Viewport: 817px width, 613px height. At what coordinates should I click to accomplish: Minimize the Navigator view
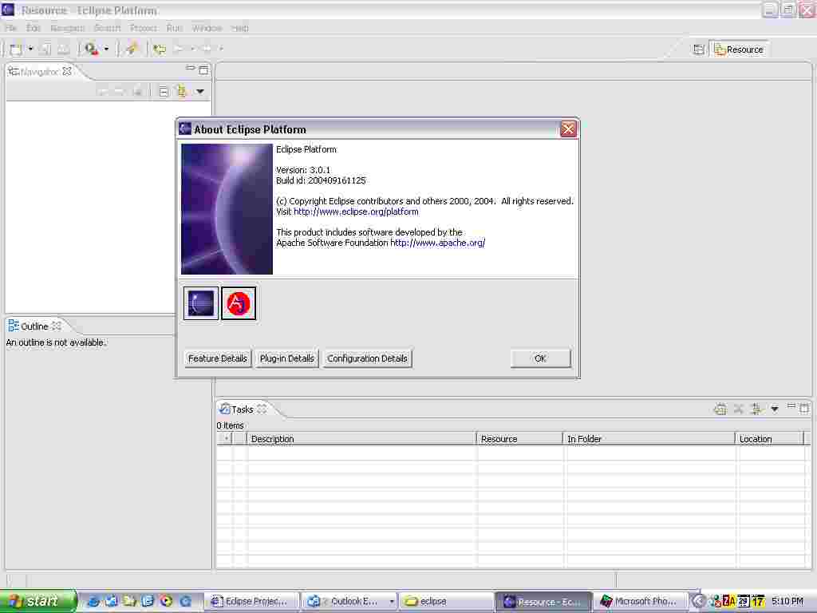click(190, 68)
